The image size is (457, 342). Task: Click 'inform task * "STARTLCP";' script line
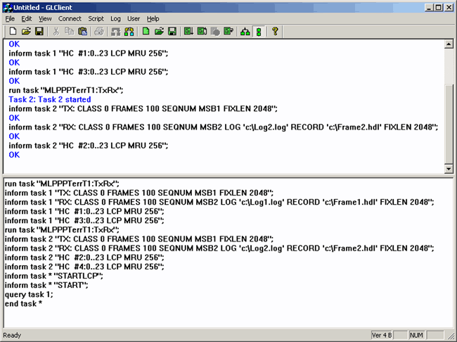[x=54, y=276]
